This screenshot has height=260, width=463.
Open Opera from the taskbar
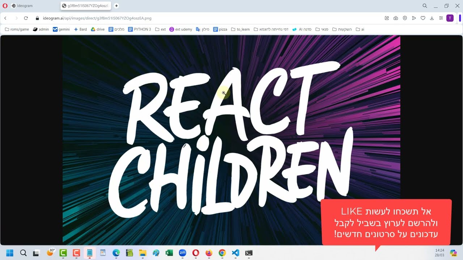[x=195, y=253]
